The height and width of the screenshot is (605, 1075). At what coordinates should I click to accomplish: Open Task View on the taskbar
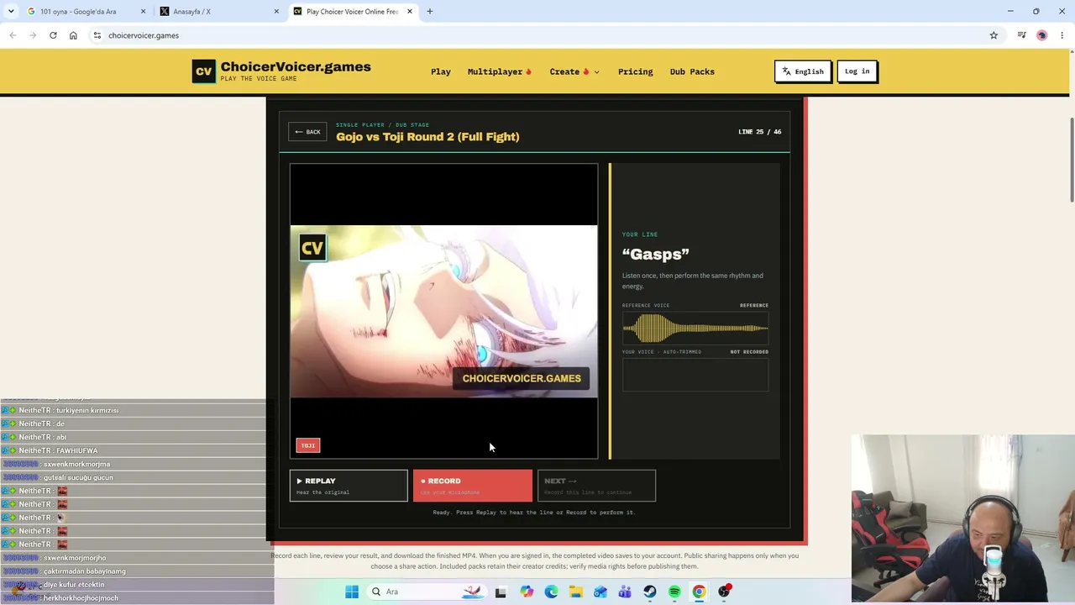tap(501, 592)
